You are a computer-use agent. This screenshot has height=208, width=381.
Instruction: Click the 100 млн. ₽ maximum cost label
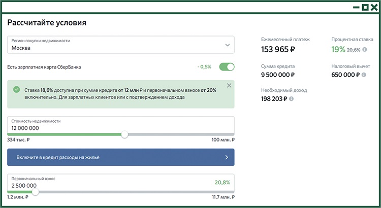[x=223, y=140]
